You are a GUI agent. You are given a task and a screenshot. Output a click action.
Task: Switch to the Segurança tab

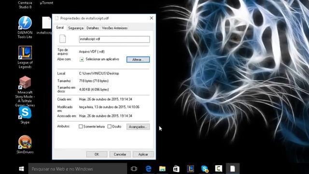point(76,28)
